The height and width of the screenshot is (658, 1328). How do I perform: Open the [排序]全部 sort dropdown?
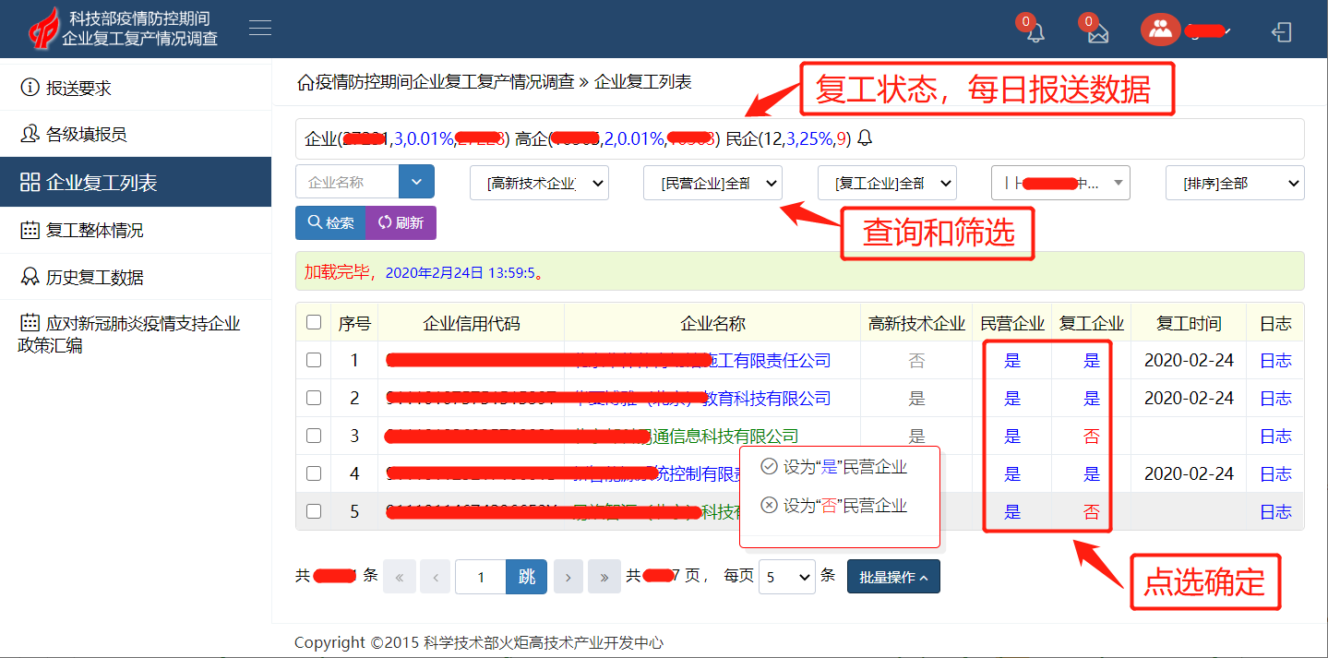[1234, 183]
